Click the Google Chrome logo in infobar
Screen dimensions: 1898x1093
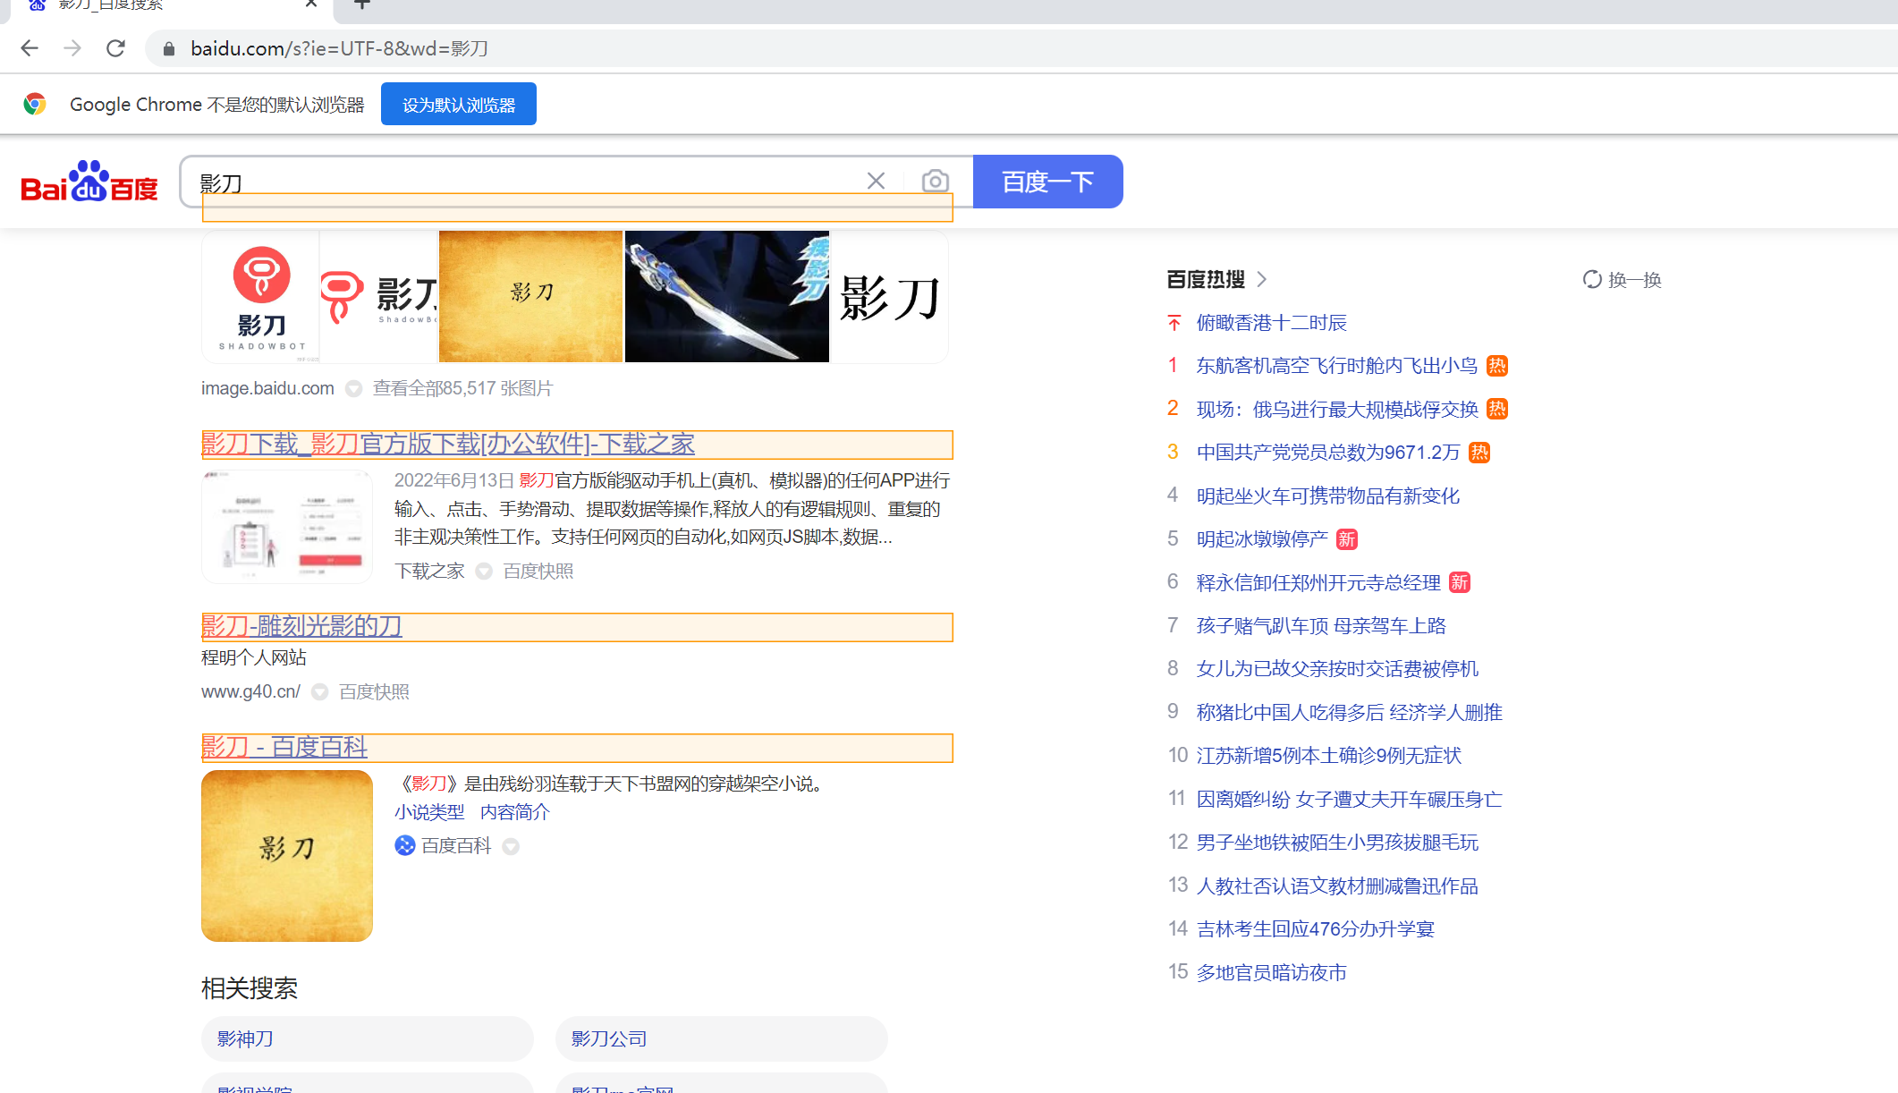point(35,104)
